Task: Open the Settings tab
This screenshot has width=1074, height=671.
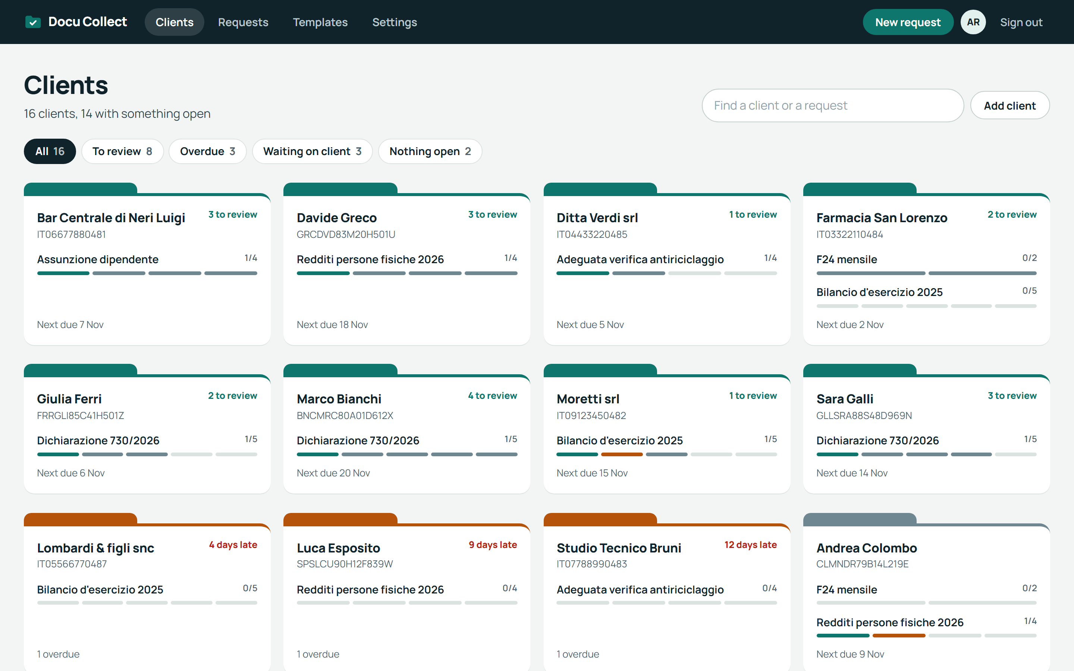Action: 395,22
